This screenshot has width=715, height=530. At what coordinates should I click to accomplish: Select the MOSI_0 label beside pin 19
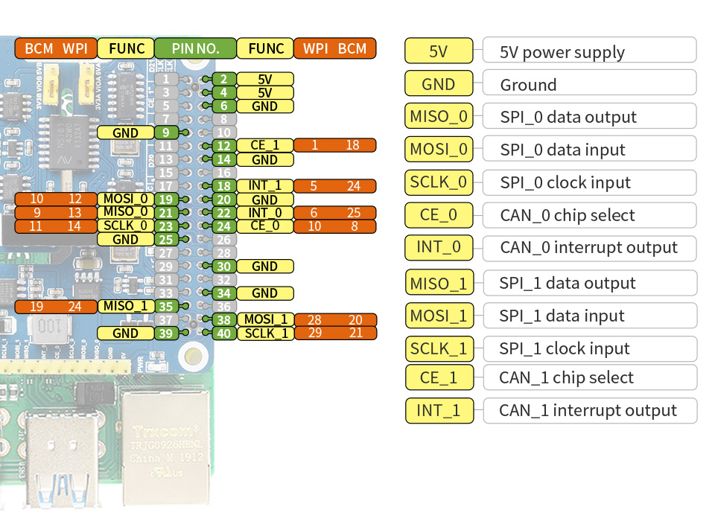pos(126,199)
